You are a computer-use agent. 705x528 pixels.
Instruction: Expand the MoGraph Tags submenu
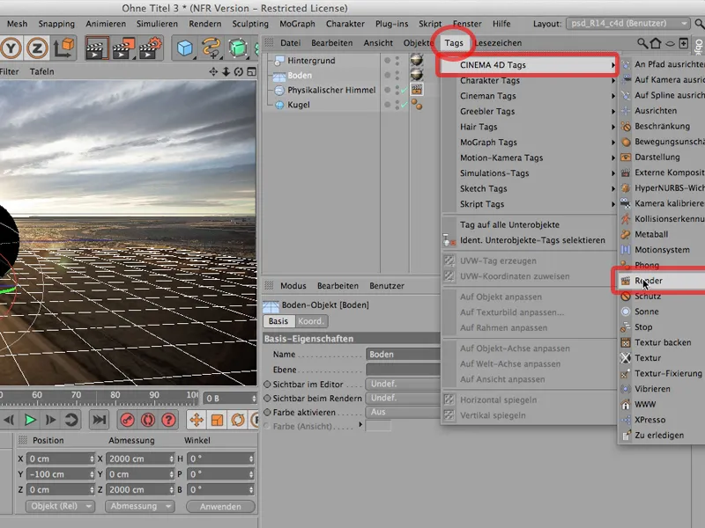(530, 143)
